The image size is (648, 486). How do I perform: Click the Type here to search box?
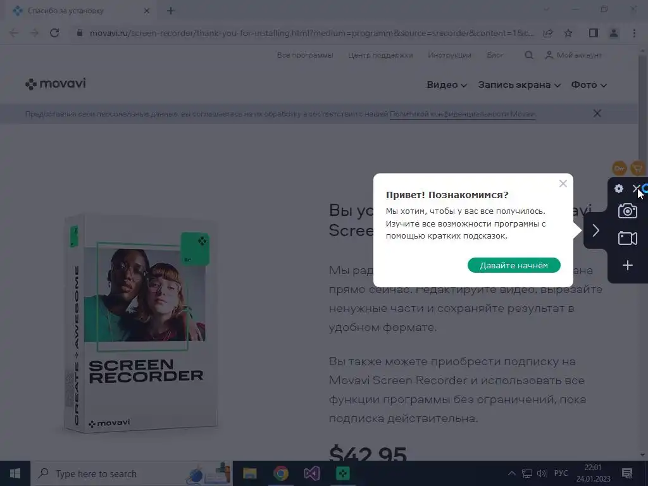point(132,473)
